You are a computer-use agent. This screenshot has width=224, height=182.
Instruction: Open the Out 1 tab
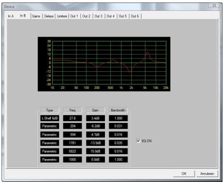[x=74, y=16]
